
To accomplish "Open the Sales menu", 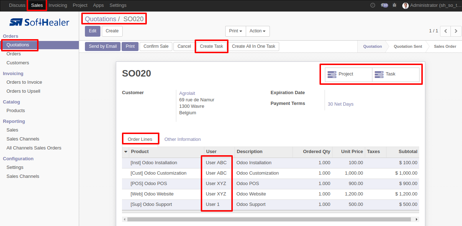I will [37, 5].
